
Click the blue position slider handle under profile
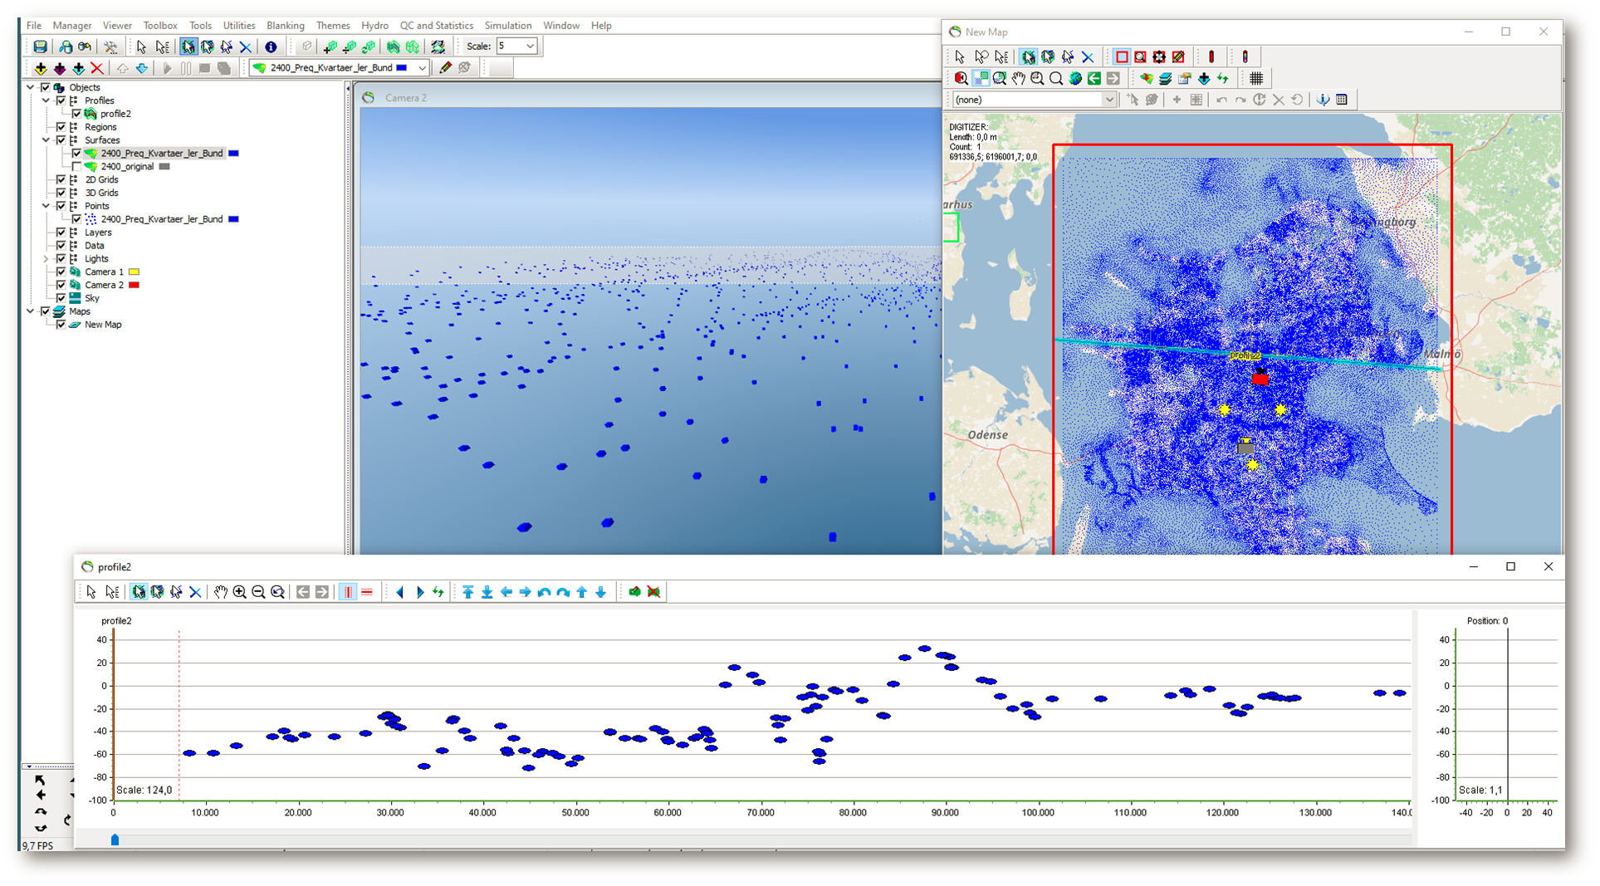115,840
